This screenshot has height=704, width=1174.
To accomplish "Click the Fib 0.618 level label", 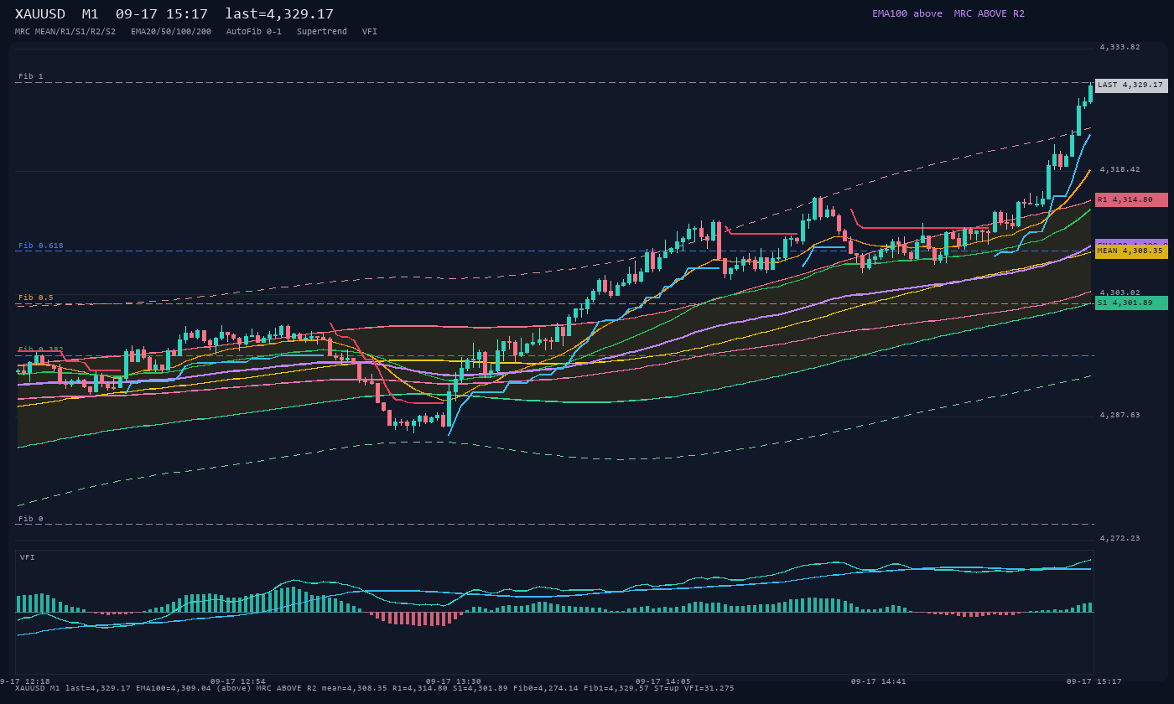I will tap(41, 246).
